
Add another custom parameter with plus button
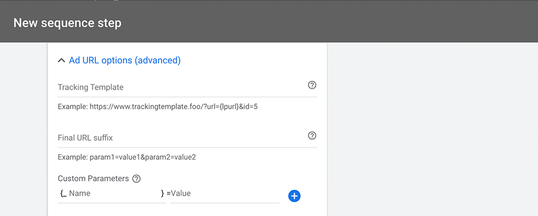295,196
